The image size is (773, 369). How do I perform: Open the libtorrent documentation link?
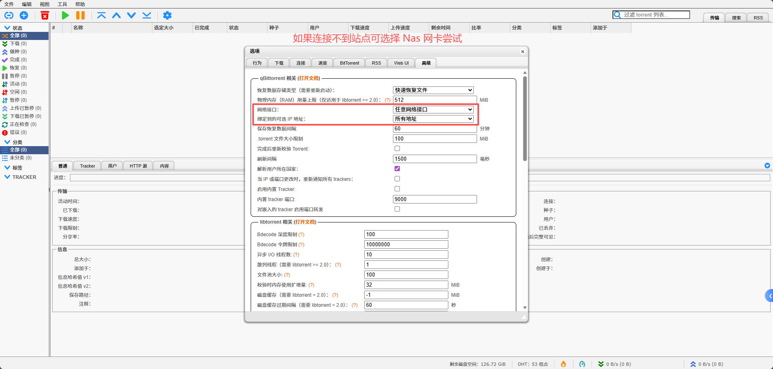[x=305, y=222]
